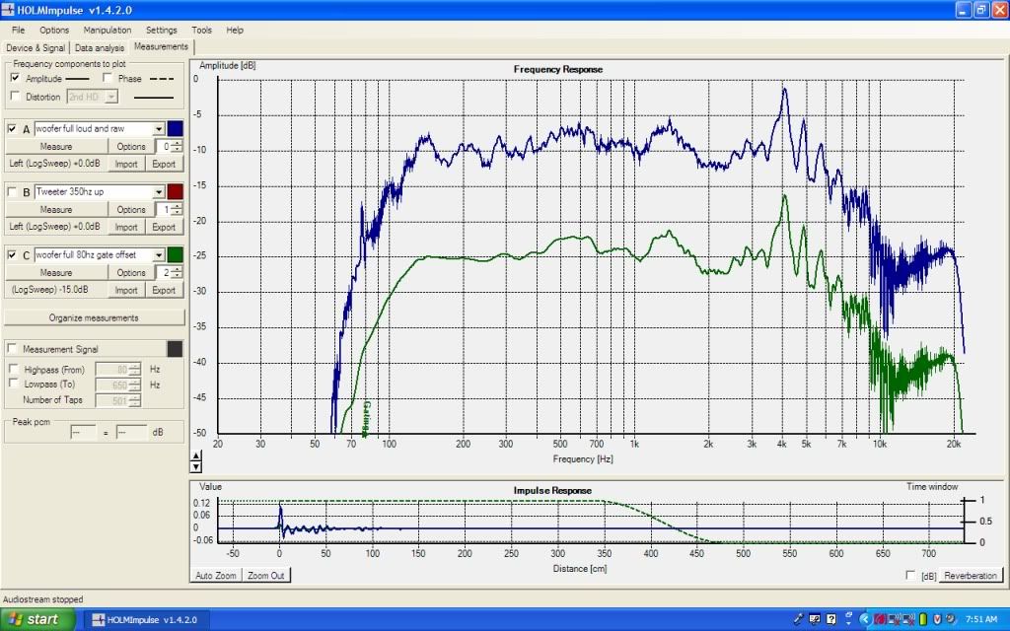
Task: Export measurement B data
Action: point(164,228)
